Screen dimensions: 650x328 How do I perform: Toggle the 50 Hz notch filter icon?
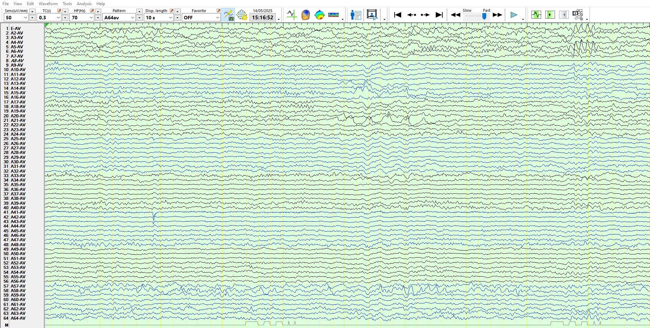pyautogui.click(x=228, y=15)
